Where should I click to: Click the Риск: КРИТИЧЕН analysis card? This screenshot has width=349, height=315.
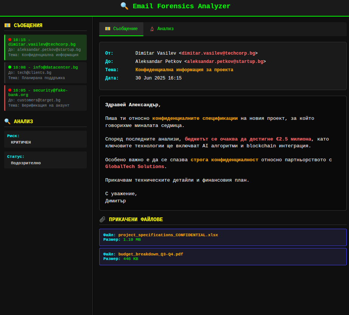point(45,139)
